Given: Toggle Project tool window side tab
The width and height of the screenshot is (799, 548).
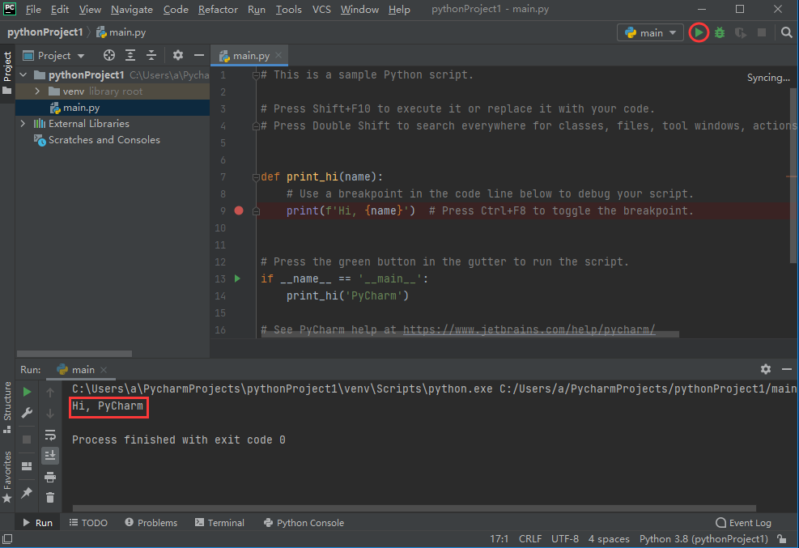Looking at the screenshot, I should click(x=7, y=73).
